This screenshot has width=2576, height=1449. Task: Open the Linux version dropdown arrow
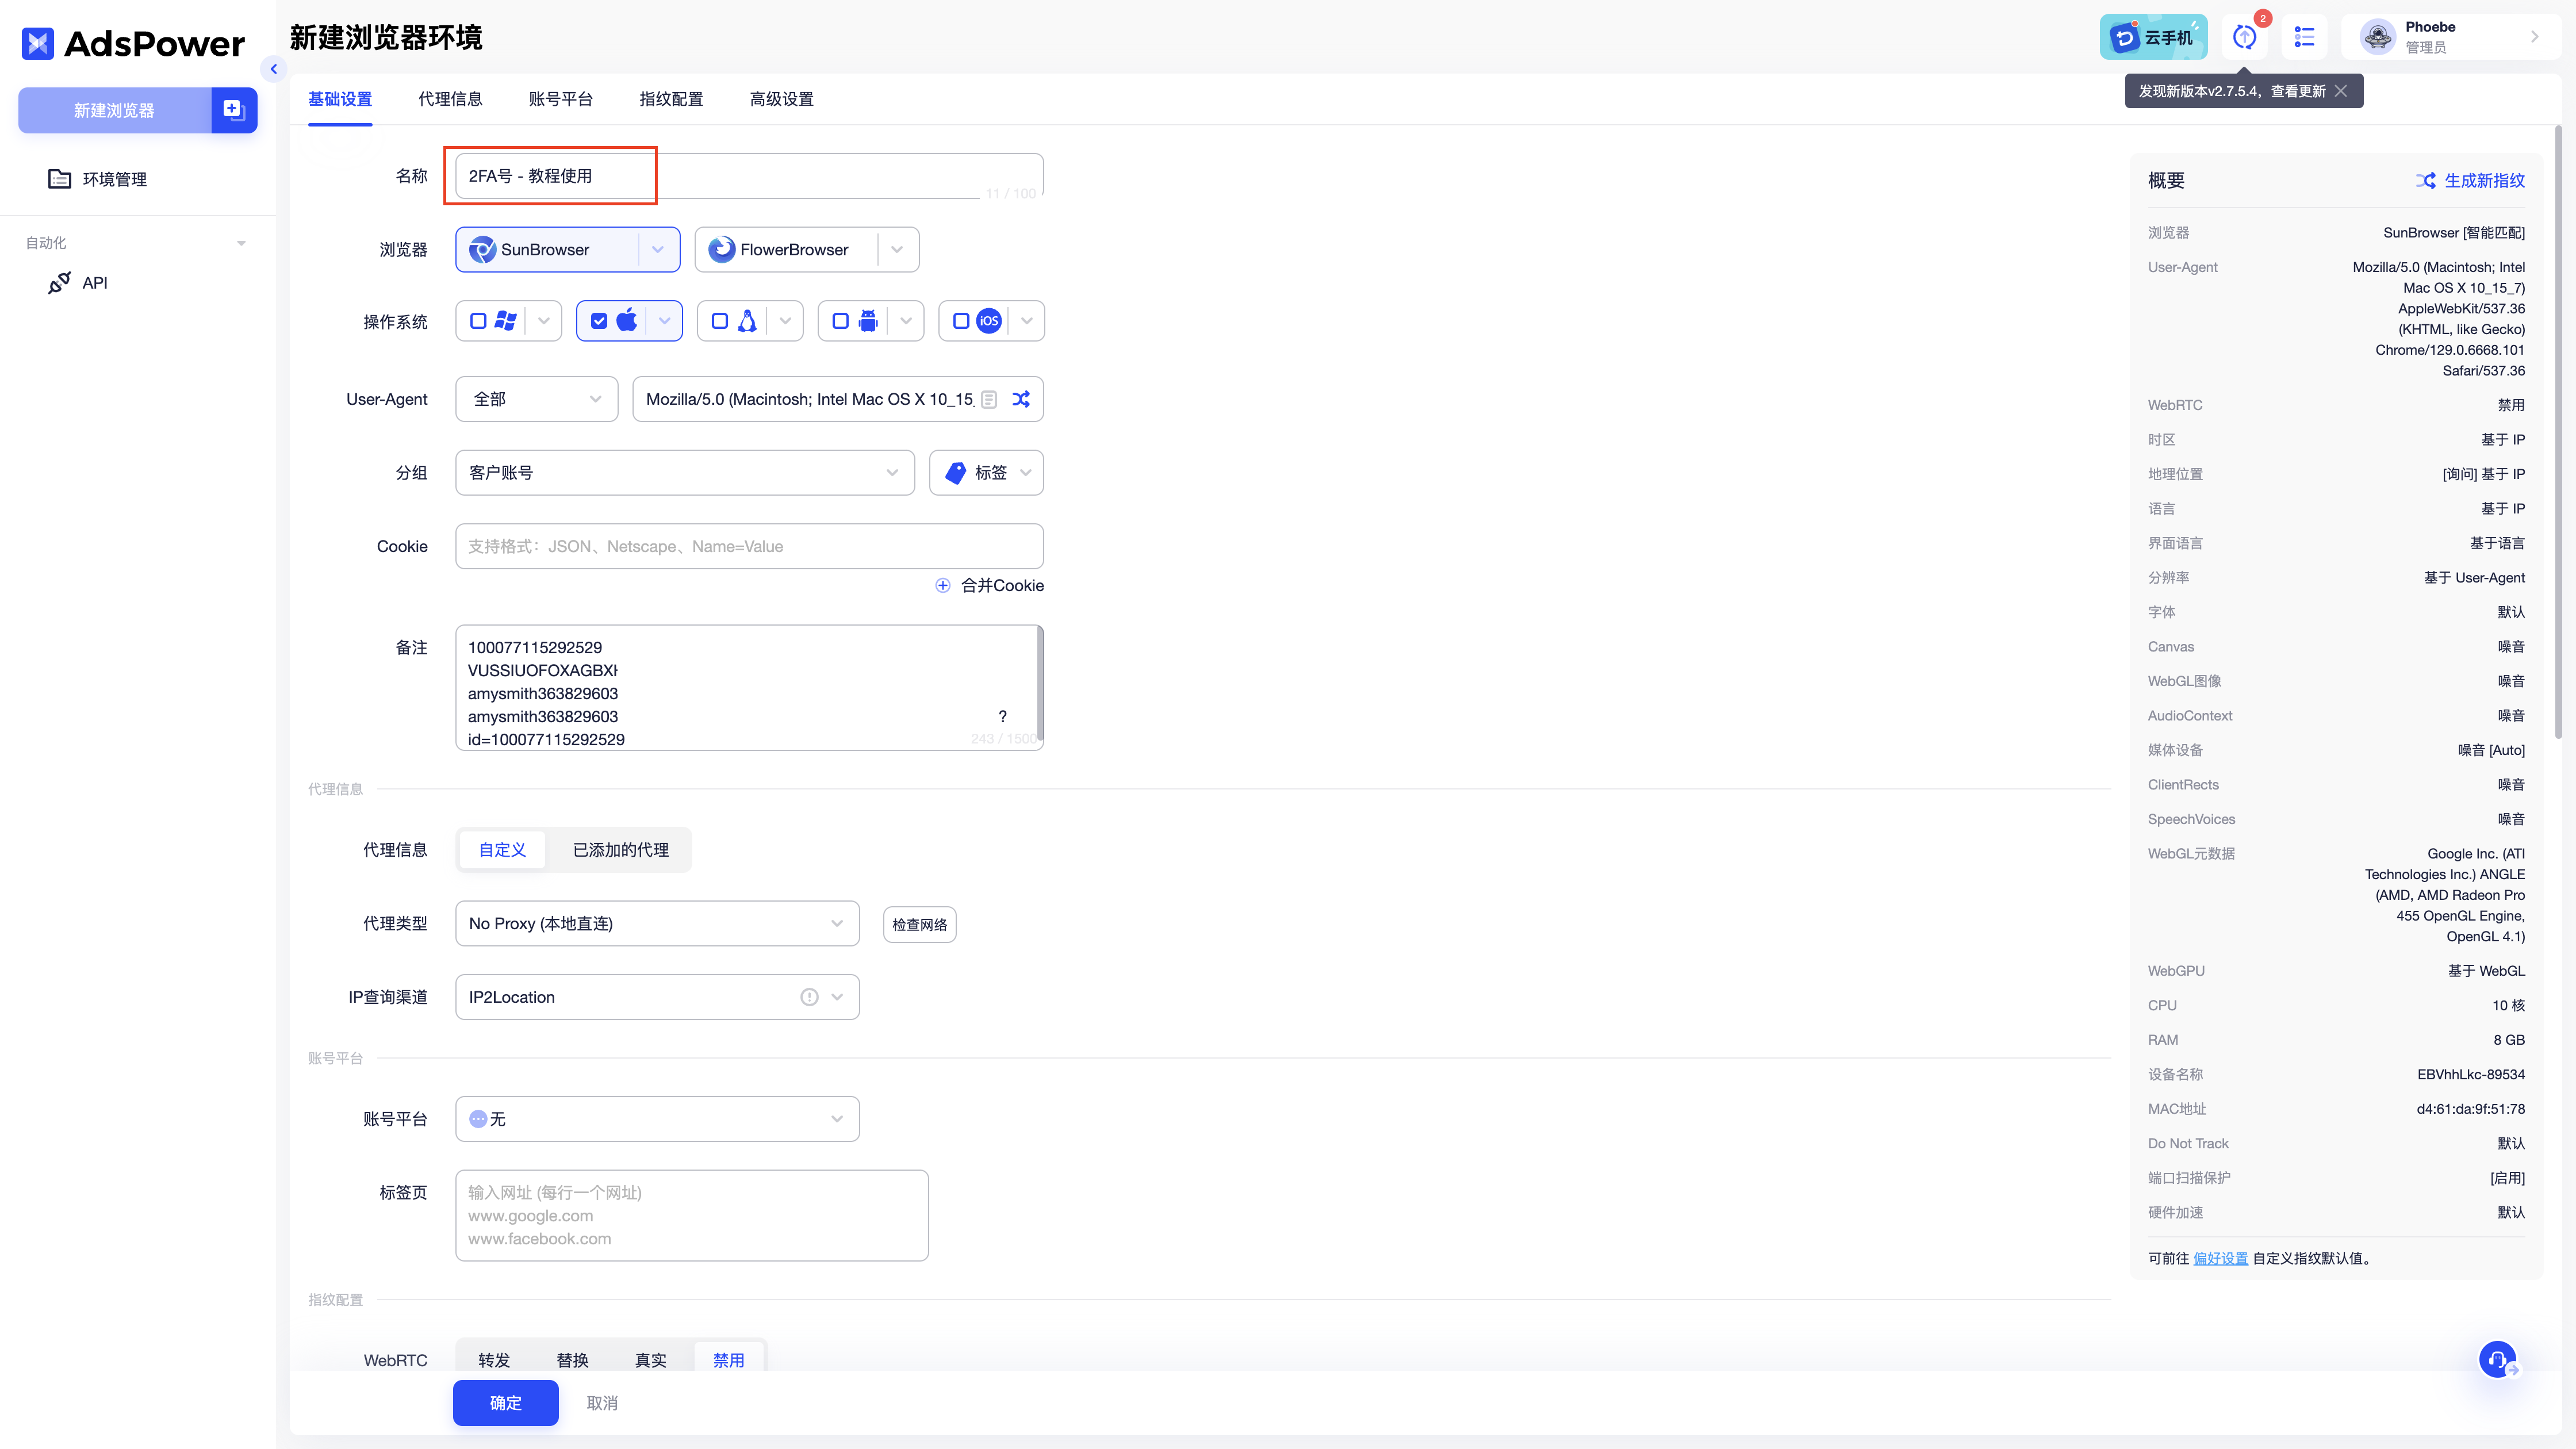click(x=785, y=321)
